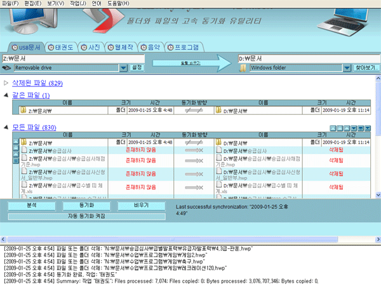The height and width of the screenshot is (287, 381).
Task: Click file icon of Z:\문서\승급심사 row
Action: click(24, 150)
